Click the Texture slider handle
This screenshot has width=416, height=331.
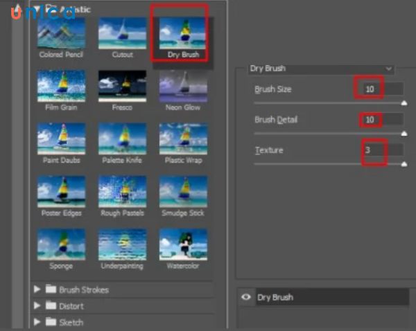[x=404, y=164]
